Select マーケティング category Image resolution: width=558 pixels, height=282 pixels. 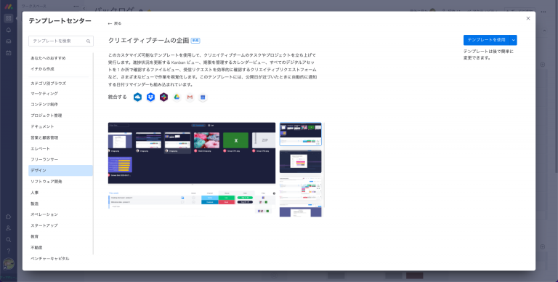coord(44,94)
